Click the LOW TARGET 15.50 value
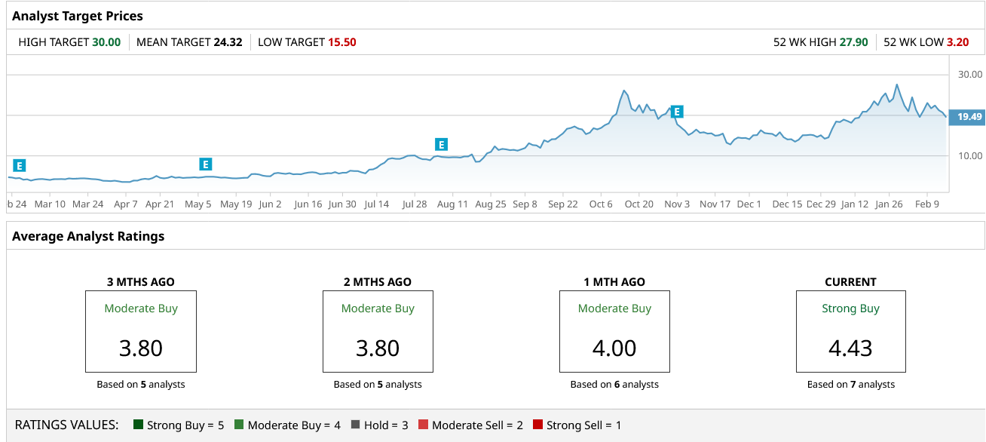This screenshot has width=986, height=442. pyautogui.click(x=341, y=42)
